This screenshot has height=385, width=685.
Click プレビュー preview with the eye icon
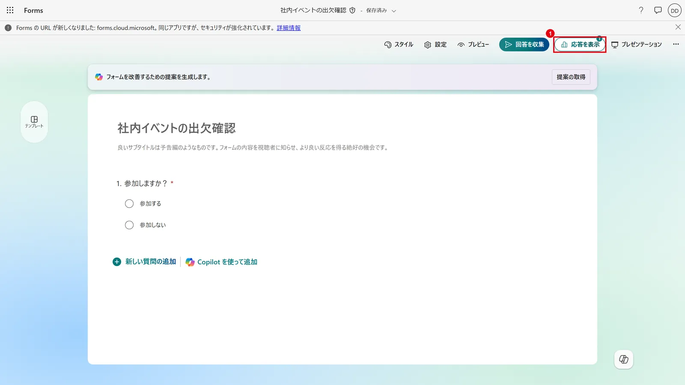click(473, 44)
